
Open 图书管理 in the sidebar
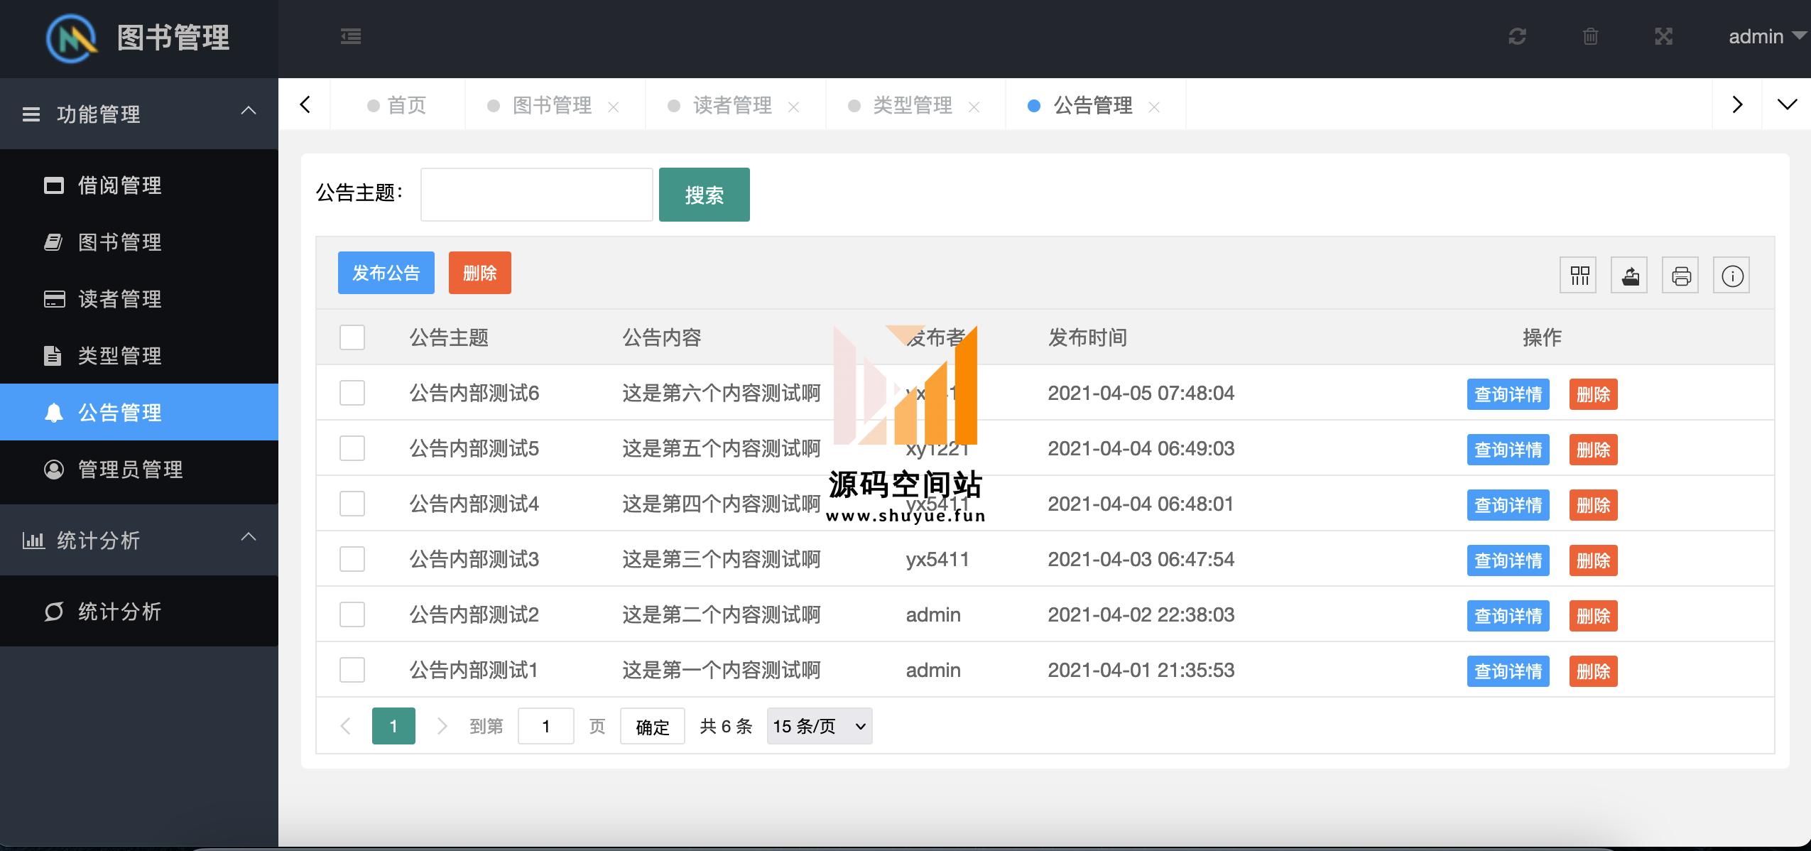[x=139, y=242]
